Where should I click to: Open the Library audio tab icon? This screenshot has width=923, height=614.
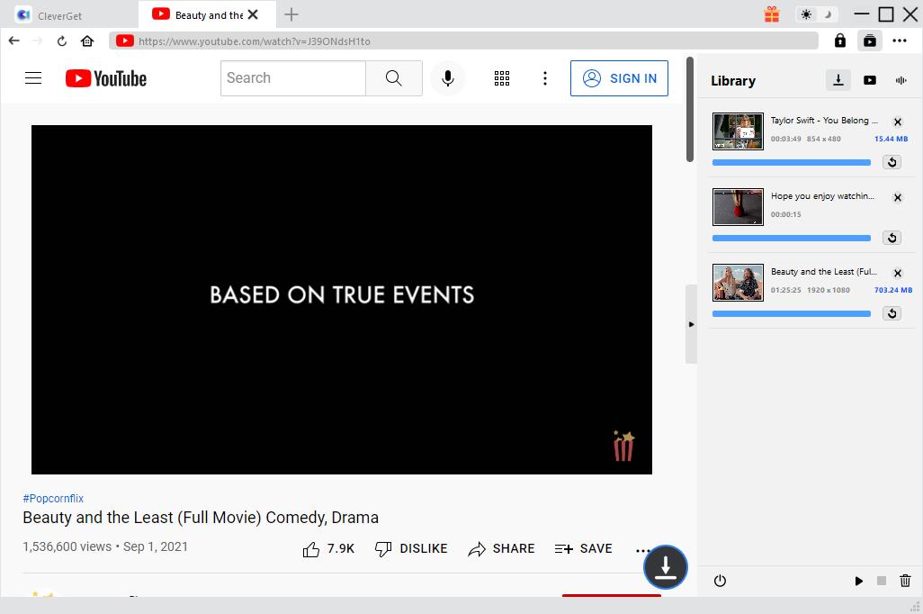[901, 80]
